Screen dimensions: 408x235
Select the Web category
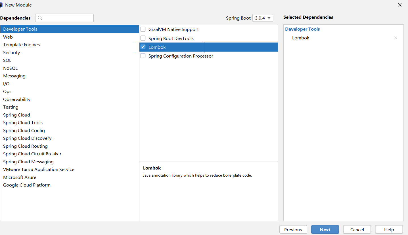pos(70,37)
